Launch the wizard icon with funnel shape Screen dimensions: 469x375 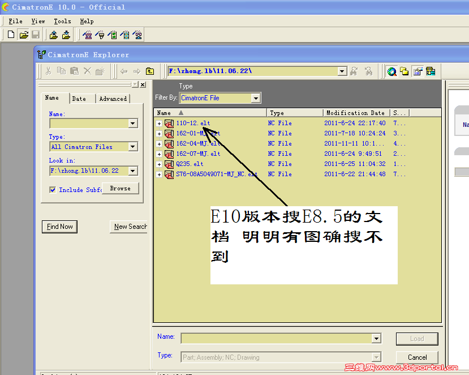coord(100,35)
